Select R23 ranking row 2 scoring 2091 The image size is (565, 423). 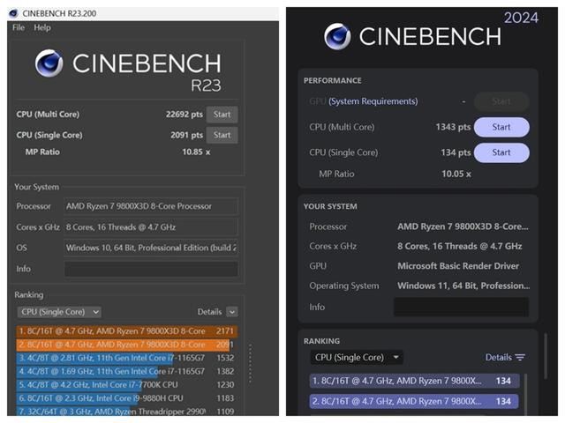[x=127, y=345]
